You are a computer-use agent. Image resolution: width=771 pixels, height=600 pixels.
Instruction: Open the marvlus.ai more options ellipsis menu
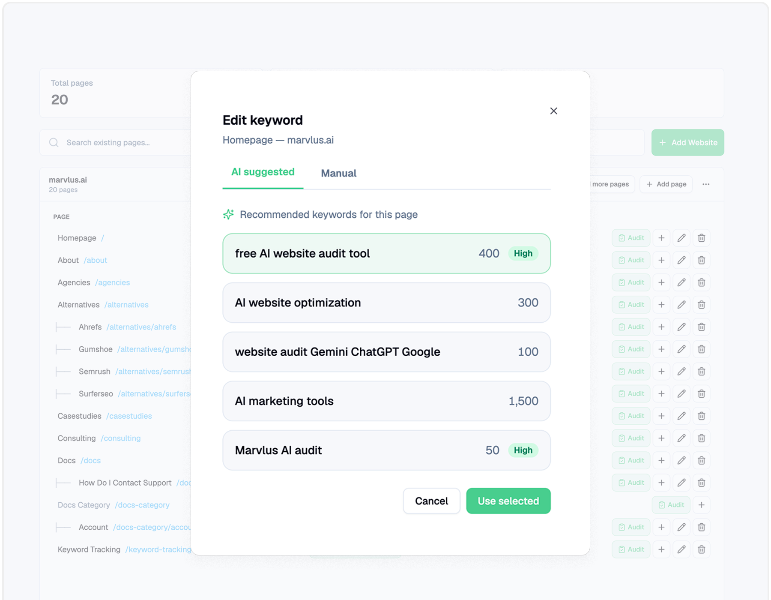coord(706,184)
